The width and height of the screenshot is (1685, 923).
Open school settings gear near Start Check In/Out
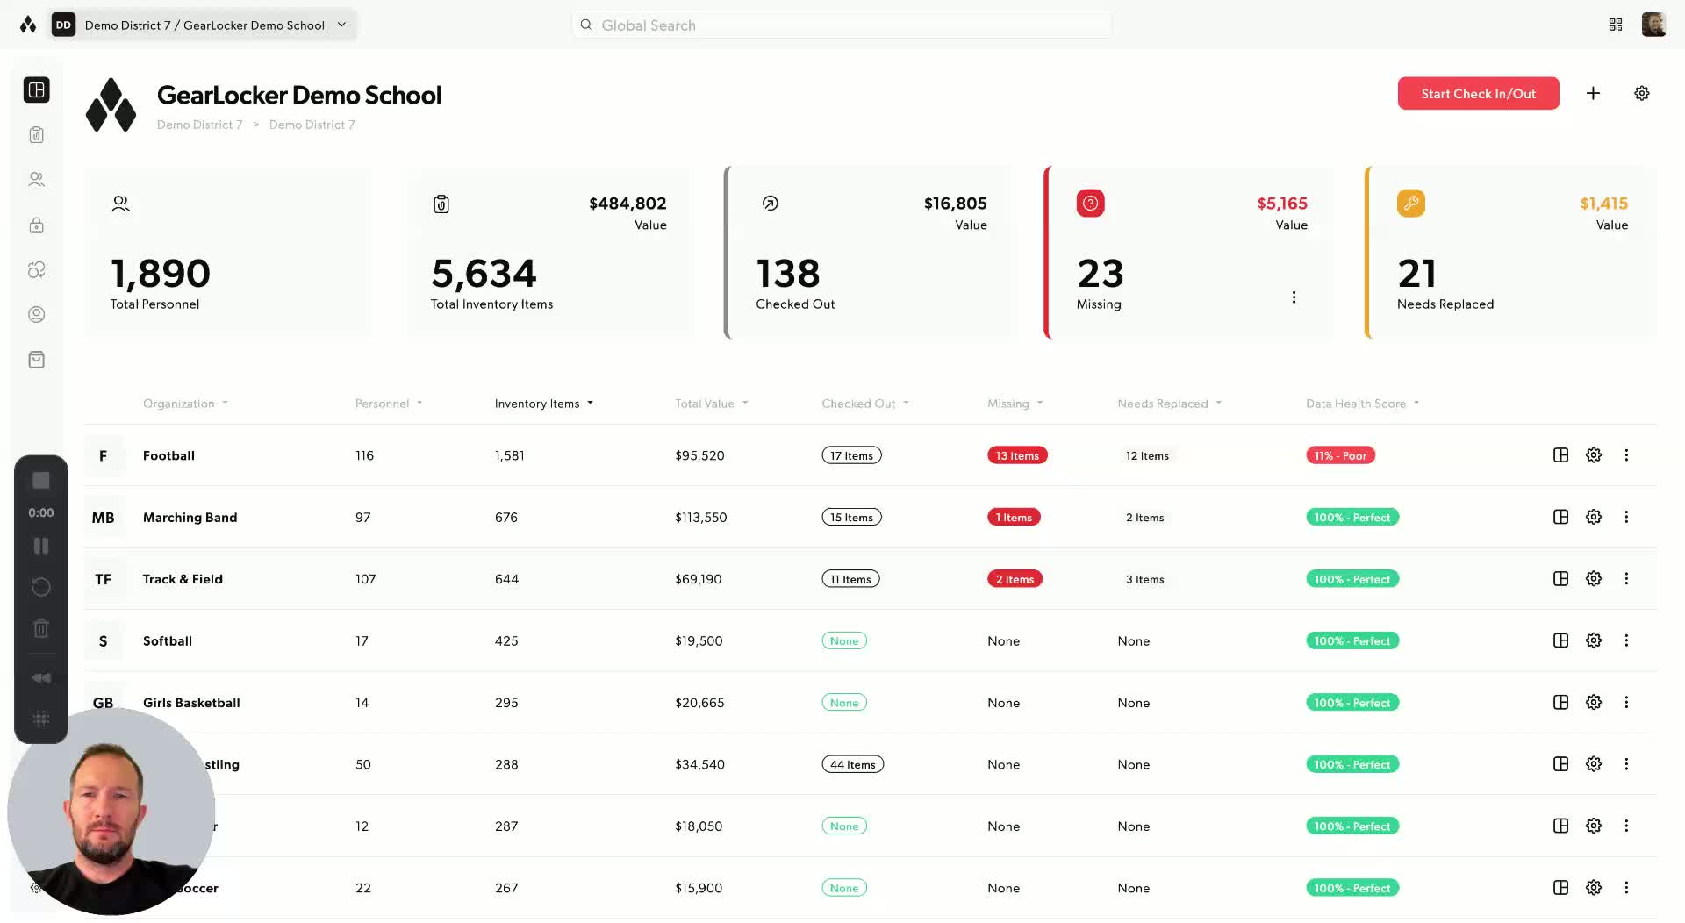click(x=1642, y=93)
